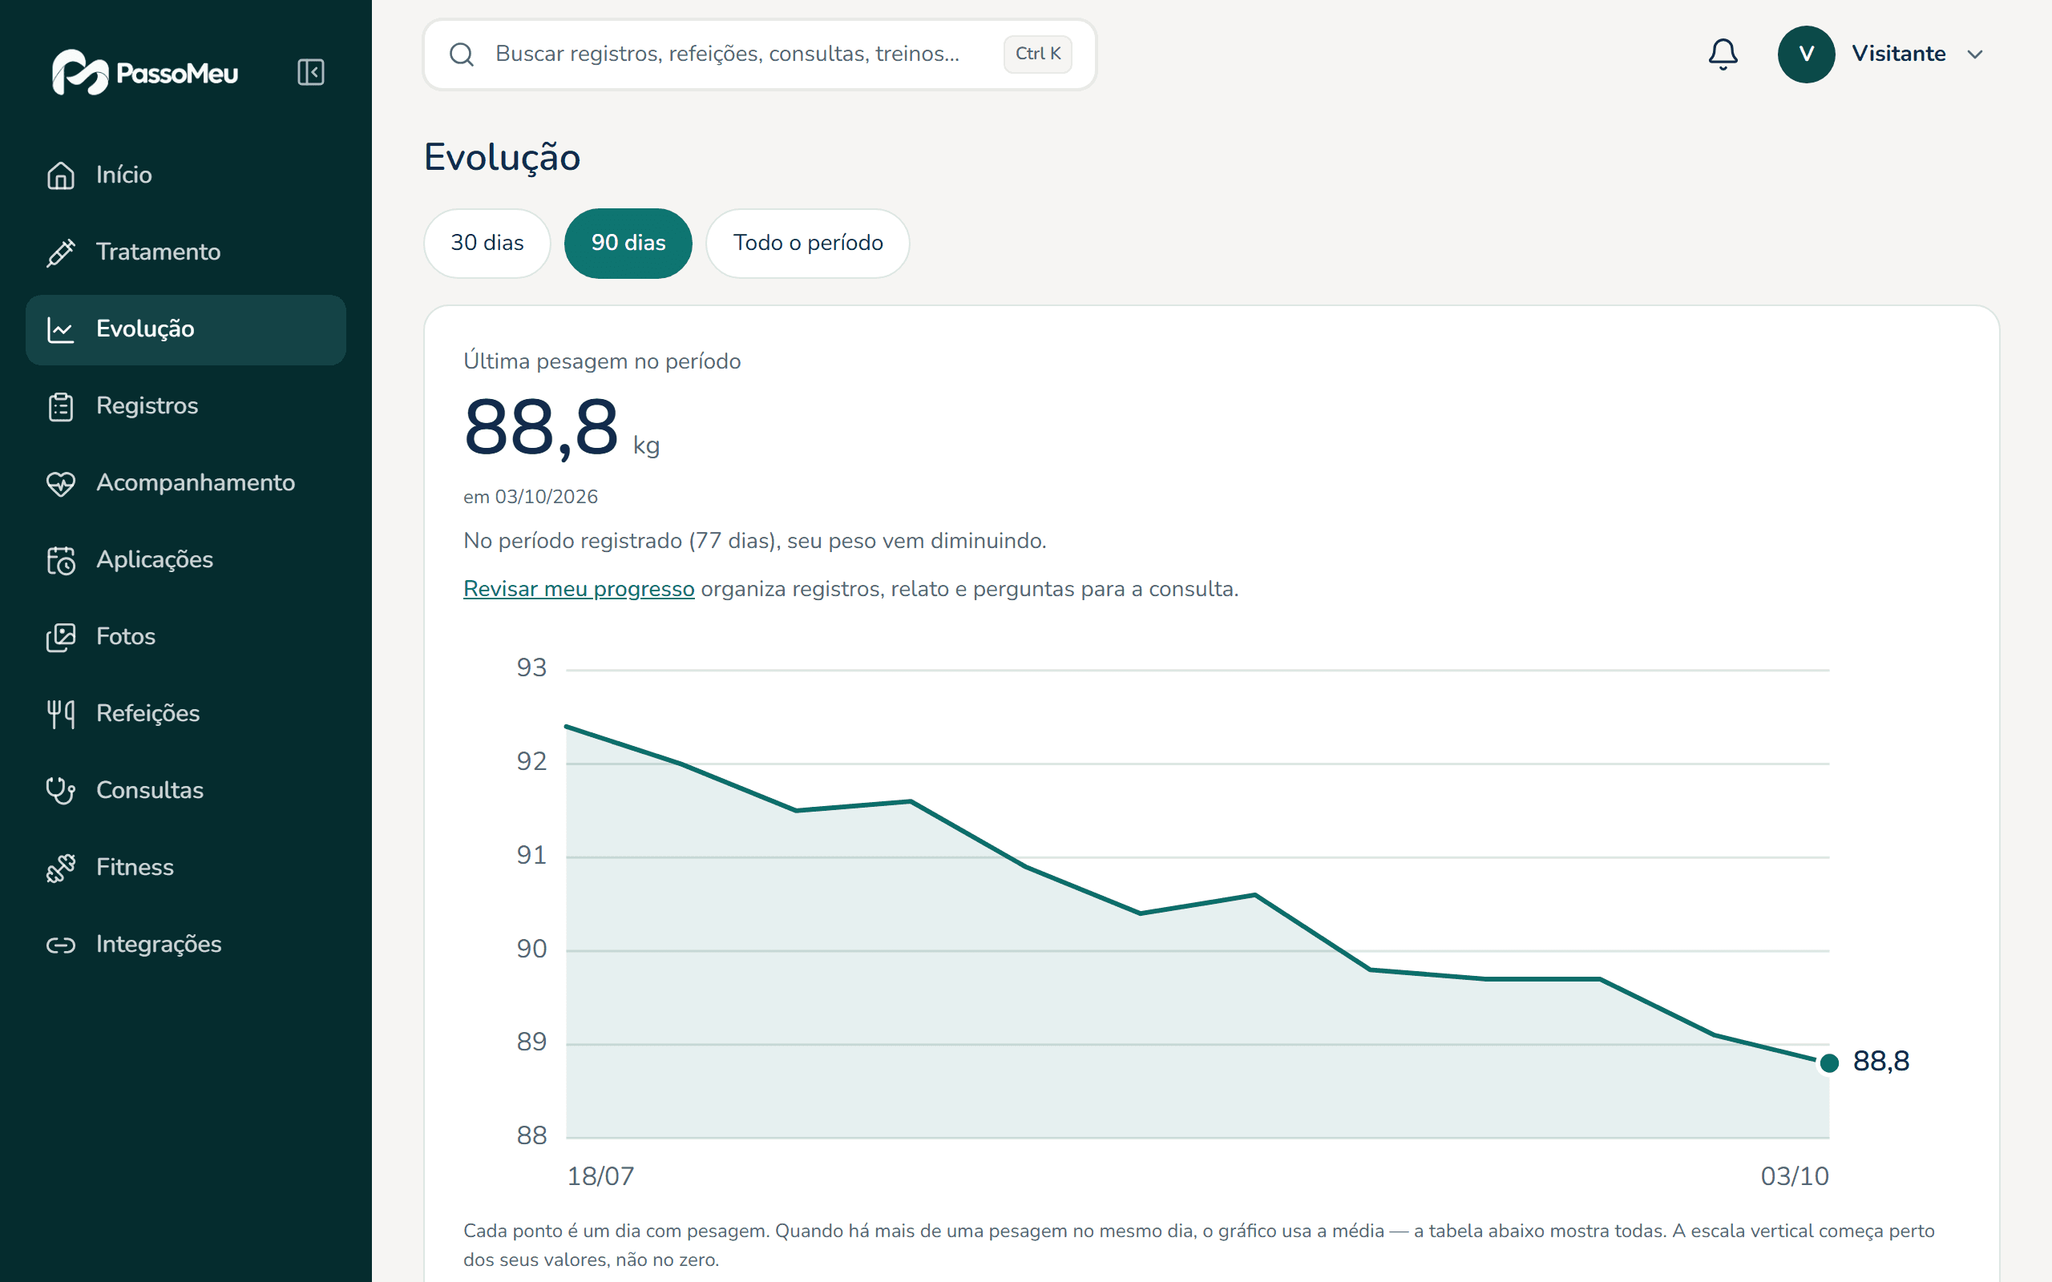Click the search magnifier icon
Screen dimensions: 2052x1282
click(x=461, y=54)
